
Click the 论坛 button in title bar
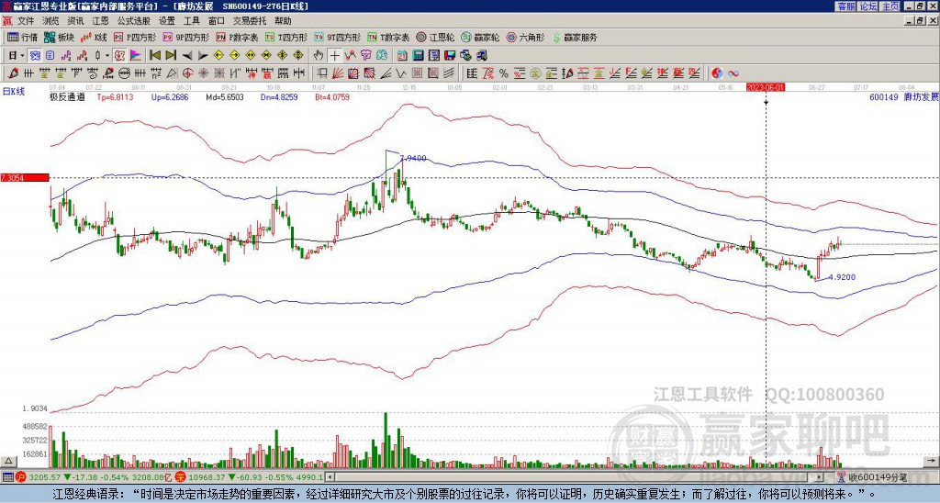867,6
